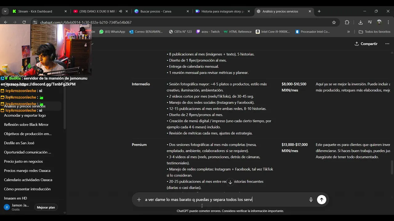Open a new browser tab
The width and height of the screenshot is (394, 221).
click(319, 11)
